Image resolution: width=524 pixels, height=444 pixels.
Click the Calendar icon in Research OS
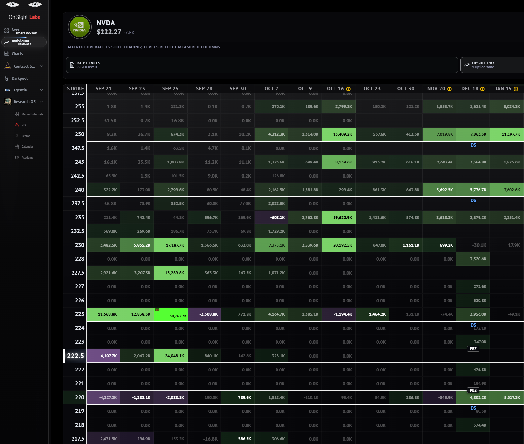tap(17, 147)
